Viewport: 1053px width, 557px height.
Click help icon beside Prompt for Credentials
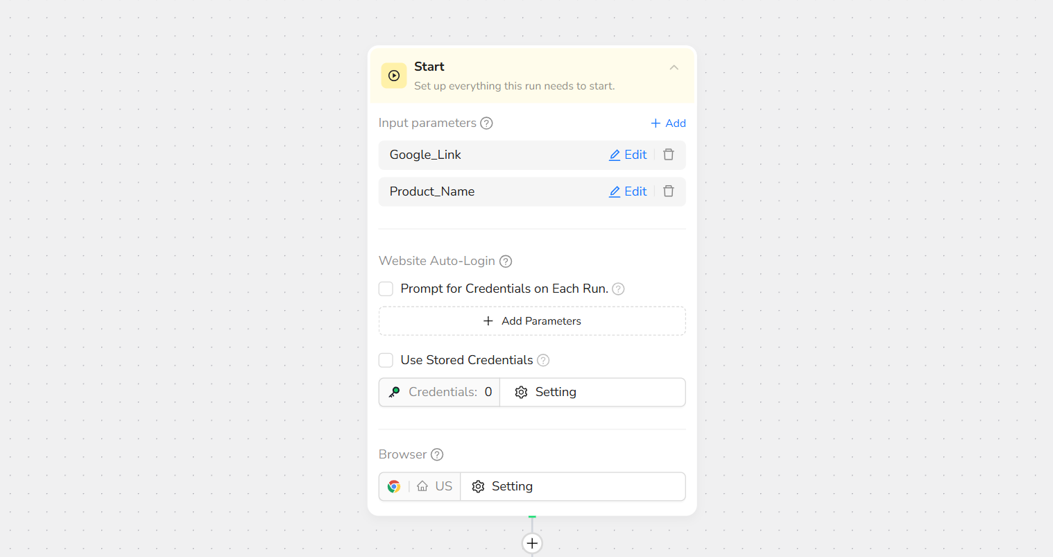coord(618,289)
